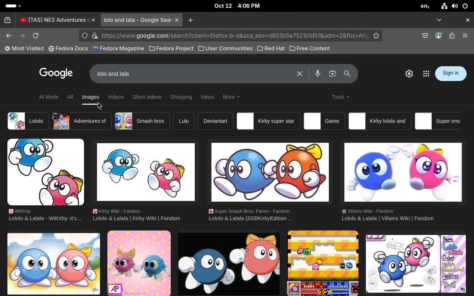Filter images by 'Adventures of' chip

(x=82, y=121)
